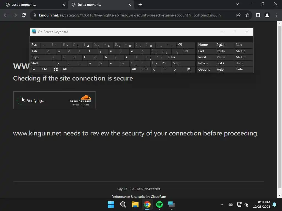
Task: Open On-Screen Keyboard taskbar icon
Action: click(x=171, y=204)
